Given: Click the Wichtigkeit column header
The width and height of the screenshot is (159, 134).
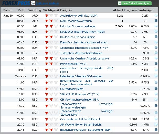Looking at the screenshot, I should [51, 10].
